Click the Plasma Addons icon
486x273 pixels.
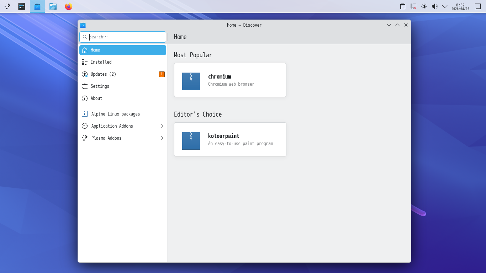click(85, 138)
